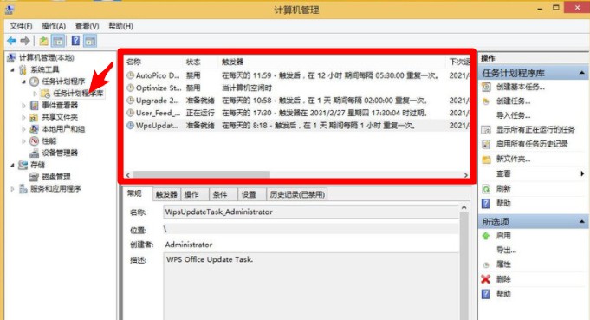Image resolution: width=590 pixels, height=320 pixels.
Task: Sort by the 触发器 column header
Action: [x=332, y=62]
